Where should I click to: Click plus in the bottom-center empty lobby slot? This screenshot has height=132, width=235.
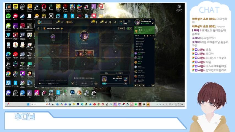84,64
